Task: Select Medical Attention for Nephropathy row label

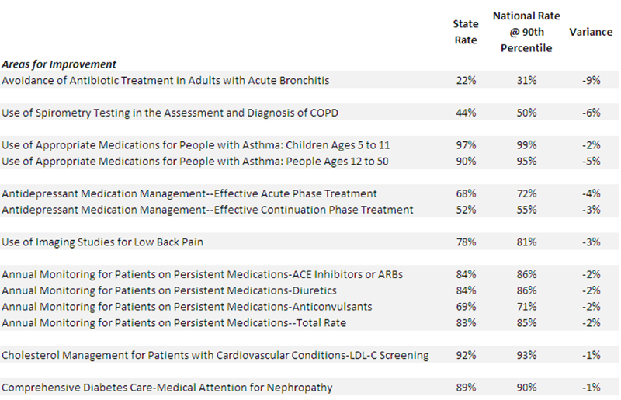Action: [167, 388]
